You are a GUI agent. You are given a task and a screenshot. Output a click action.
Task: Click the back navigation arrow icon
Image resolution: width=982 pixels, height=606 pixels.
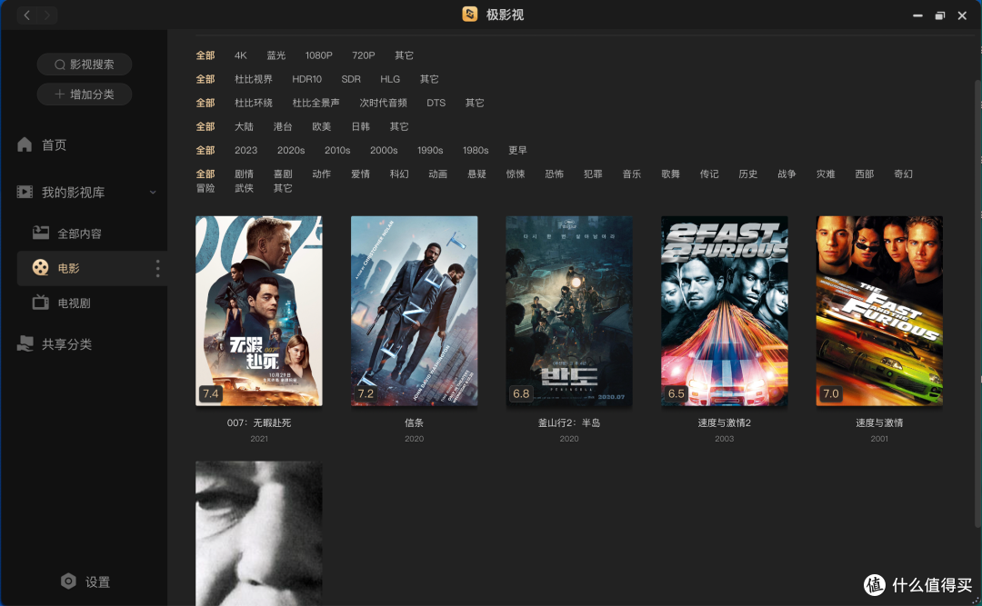[x=25, y=15]
